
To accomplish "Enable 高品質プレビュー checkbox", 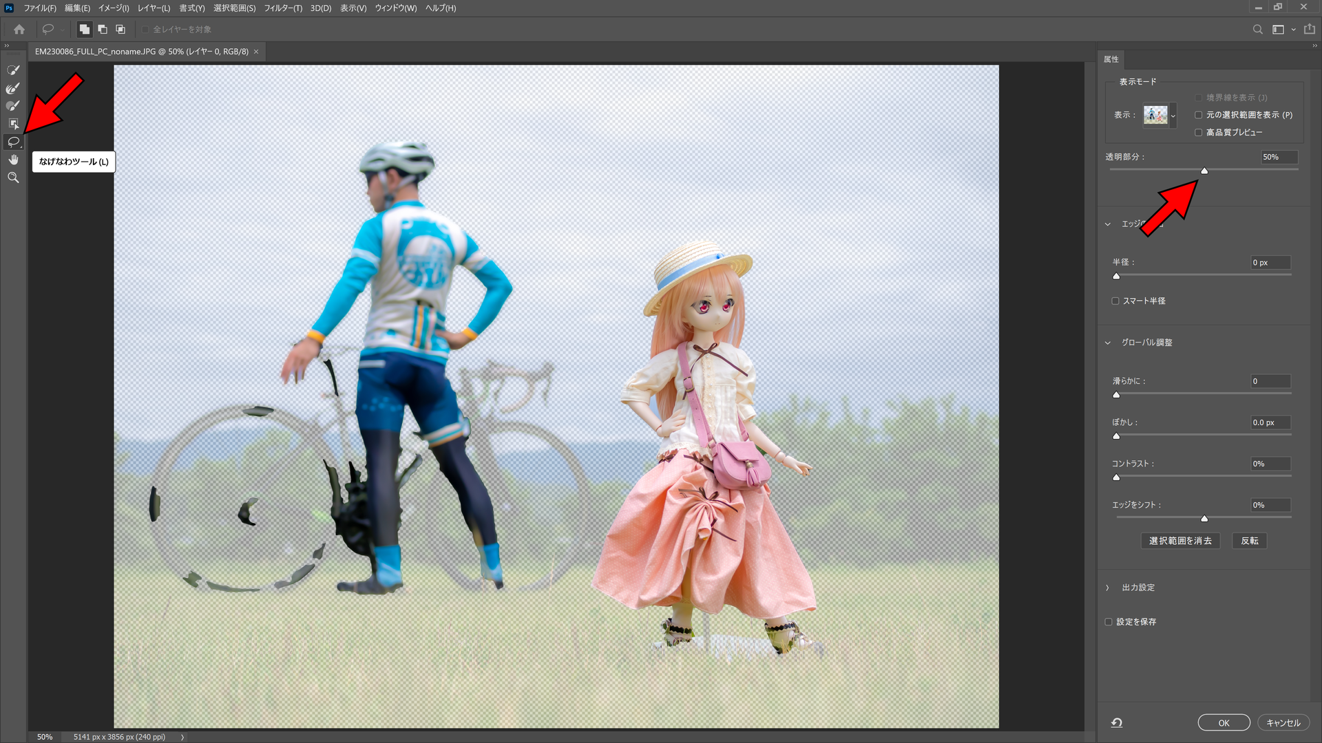I will [x=1199, y=132].
